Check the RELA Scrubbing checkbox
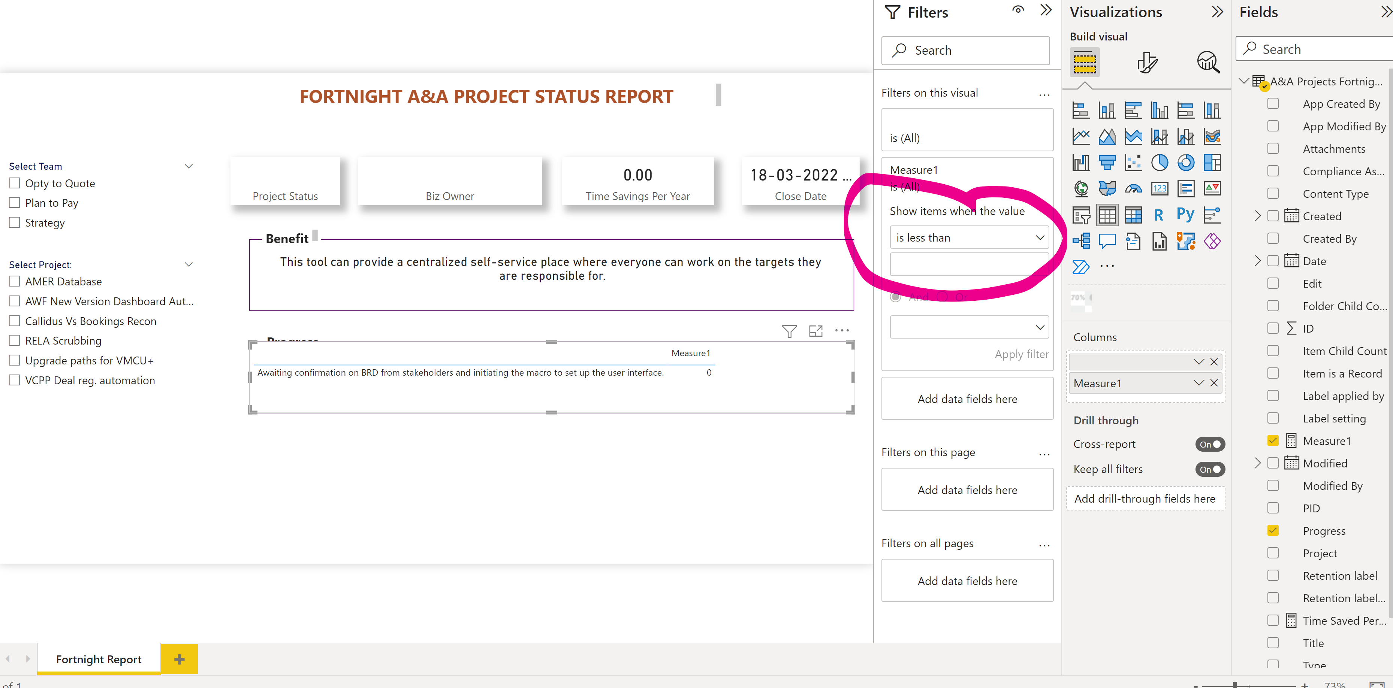Image resolution: width=1393 pixels, height=688 pixels. click(x=15, y=340)
